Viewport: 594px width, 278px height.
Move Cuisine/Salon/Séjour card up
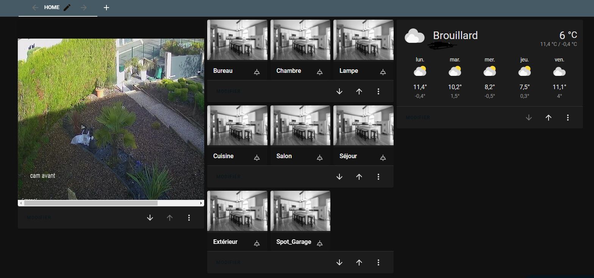click(x=359, y=177)
